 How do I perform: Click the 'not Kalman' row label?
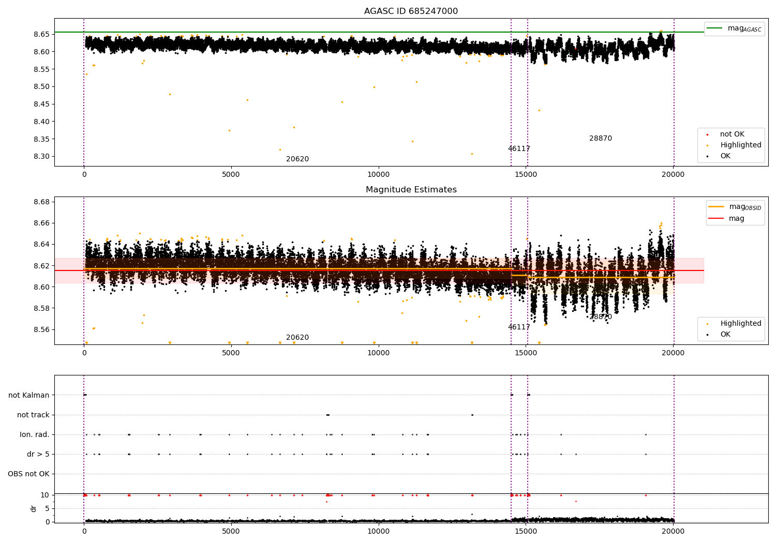tap(29, 396)
